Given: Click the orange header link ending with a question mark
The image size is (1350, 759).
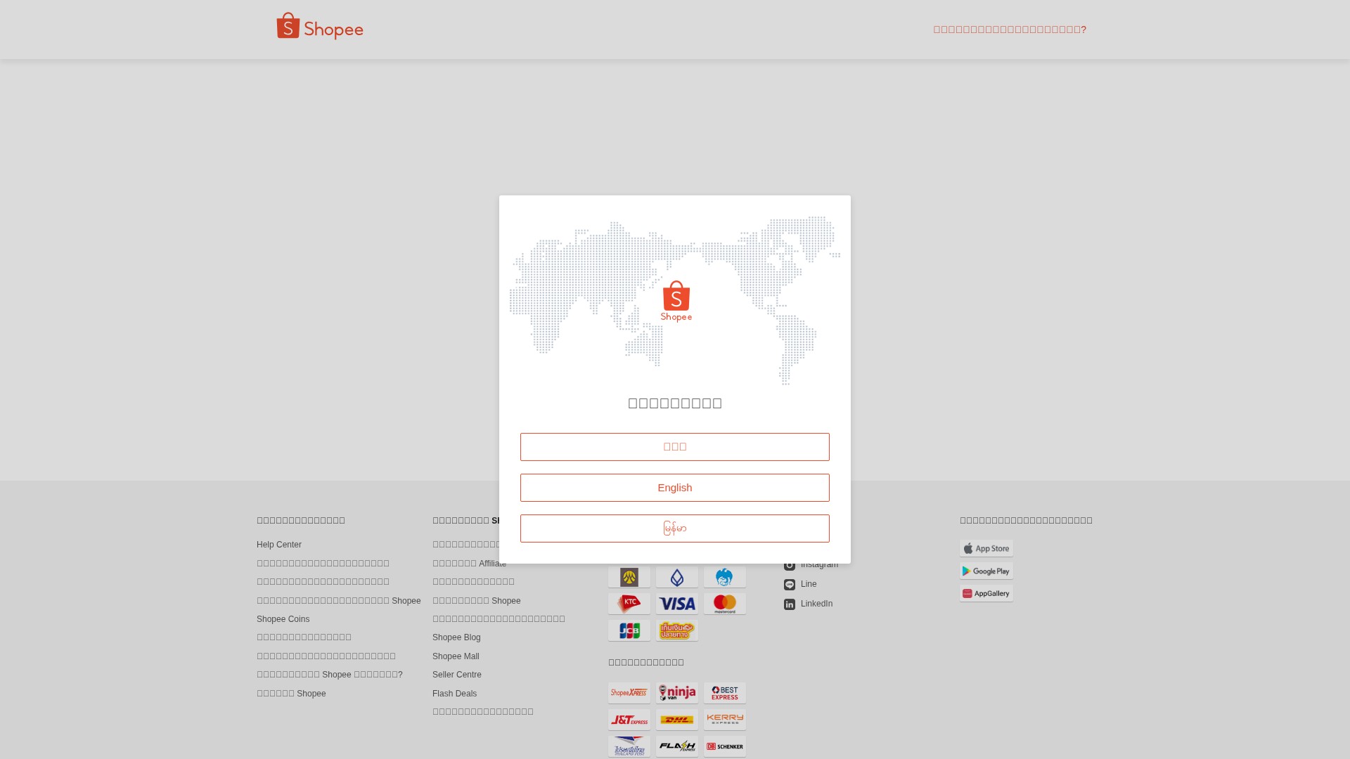Looking at the screenshot, I should [x=1010, y=30].
